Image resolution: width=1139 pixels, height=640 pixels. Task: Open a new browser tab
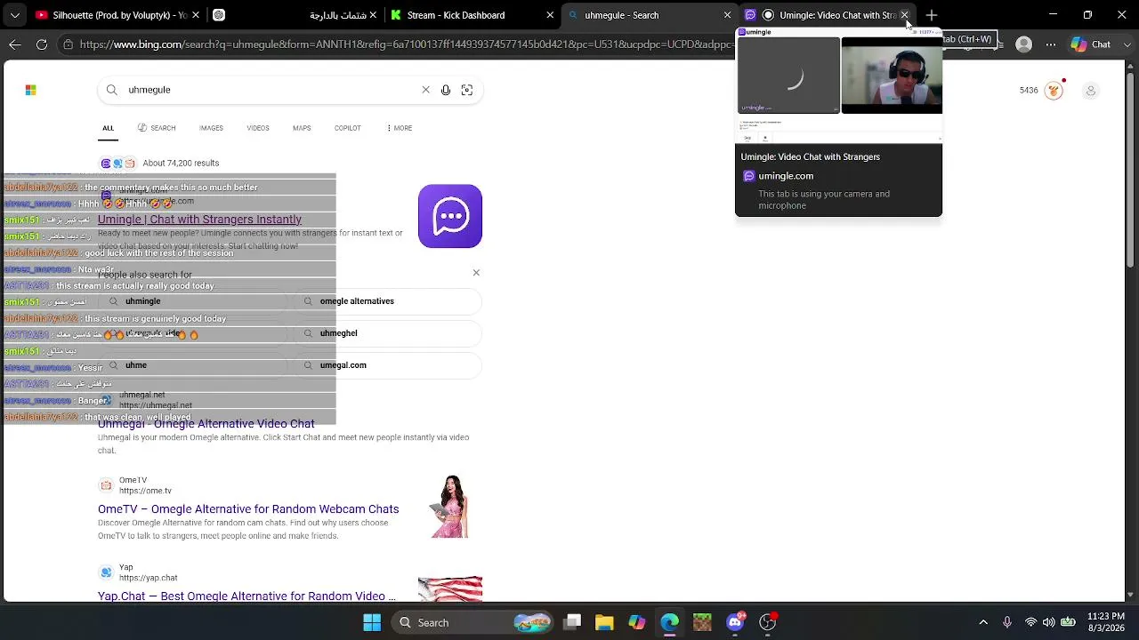point(931,15)
